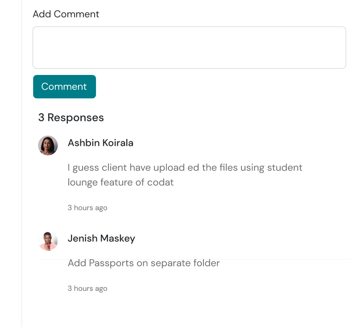Click the comment line starting "I guess client"
The width and height of the screenshot is (353, 327).
[x=185, y=168]
